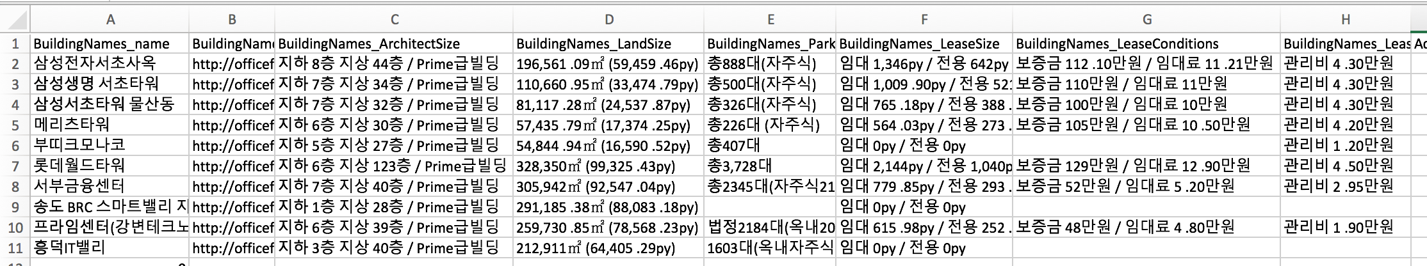This screenshot has height=266, width=1427.
Task: Click parking cell 총407대
Action: click(771, 146)
